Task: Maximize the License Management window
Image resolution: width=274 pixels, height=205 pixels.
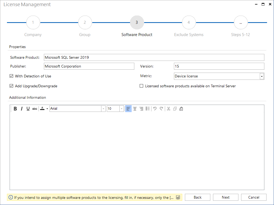Action: 263,4
